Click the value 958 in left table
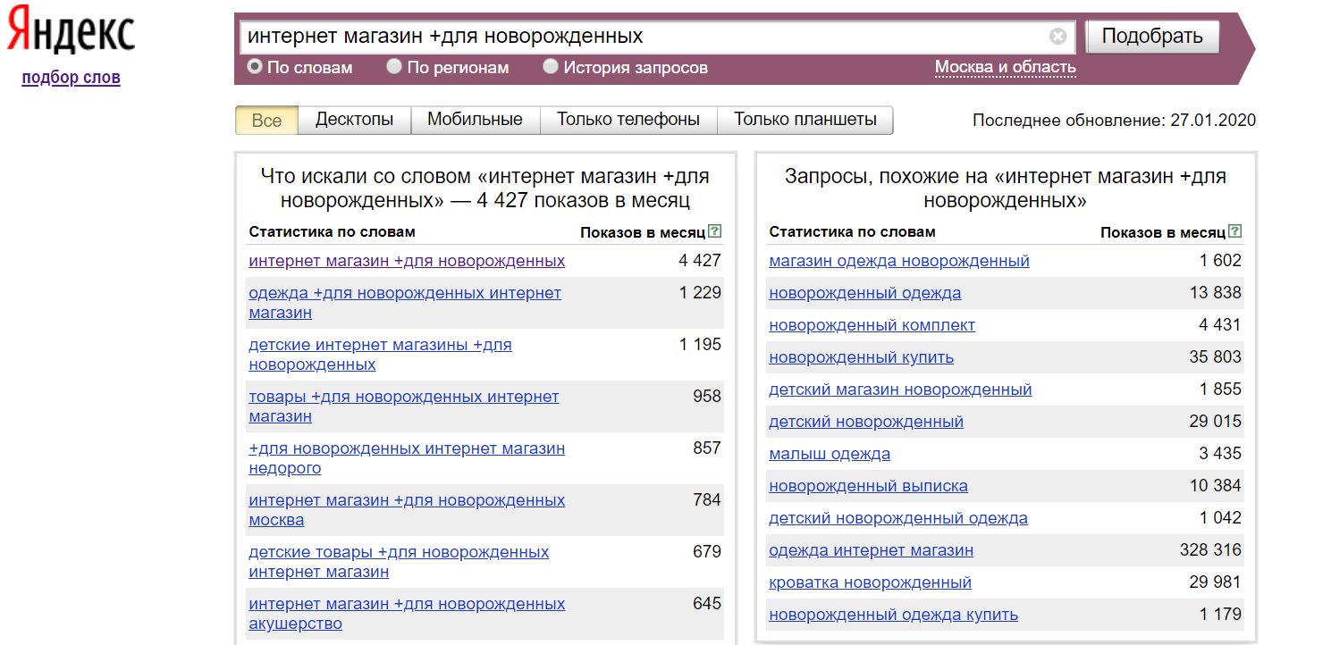The width and height of the screenshot is (1331, 645). [x=707, y=397]
